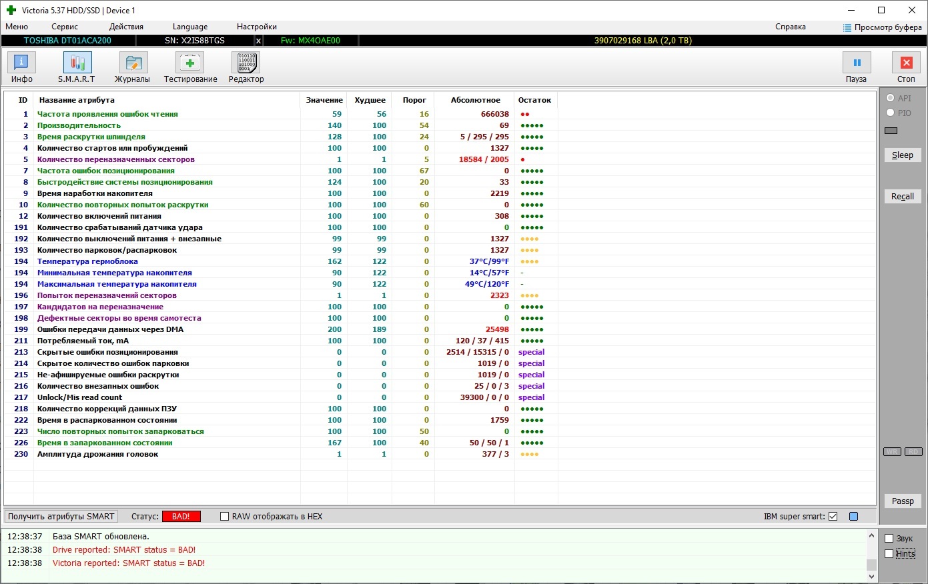Enable the Hints checkbox
The image size is (928, 584).
pyautogui.click(x=889, y=554)
